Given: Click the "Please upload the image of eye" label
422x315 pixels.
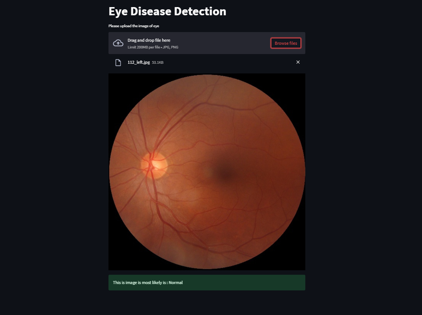Looking at the screenshot, I should point(134,26).
